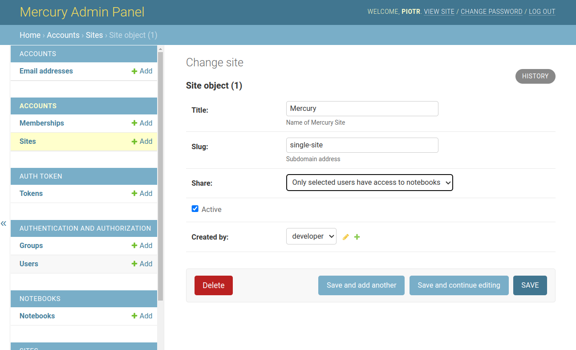Edit the developer user via pencil icon
Viewport: 576px width, 350px height.
(345, 236)
